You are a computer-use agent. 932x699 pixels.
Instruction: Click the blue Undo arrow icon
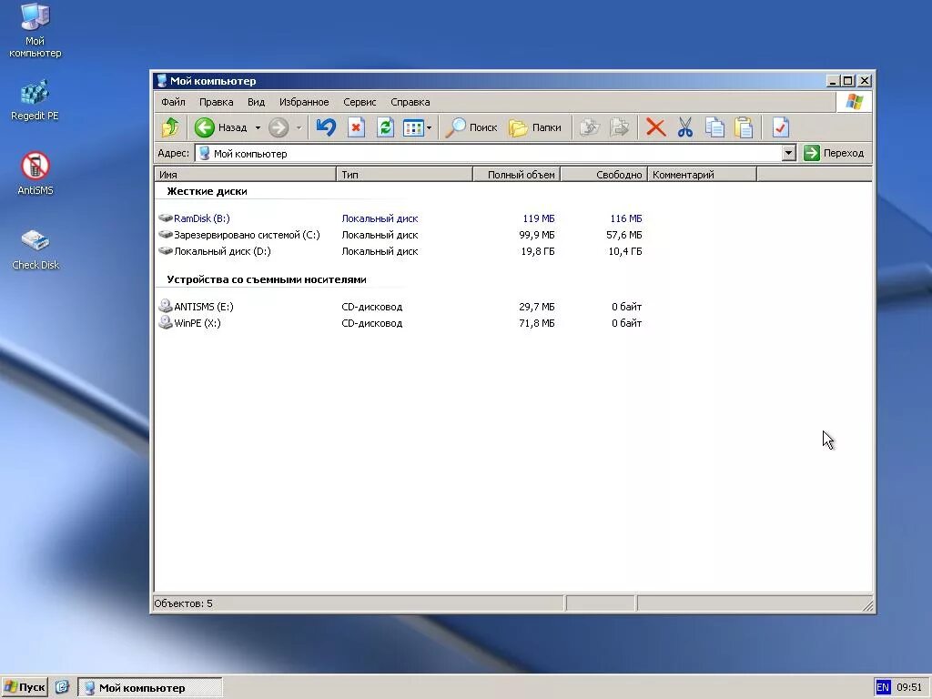pos(326,127)
